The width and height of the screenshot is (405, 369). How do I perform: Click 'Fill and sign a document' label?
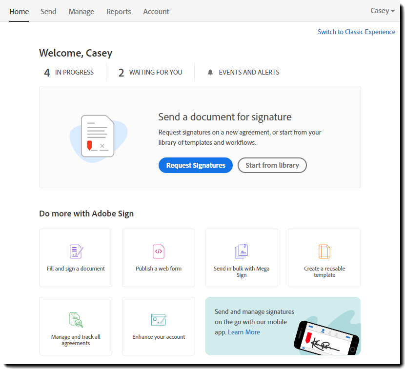76,269
